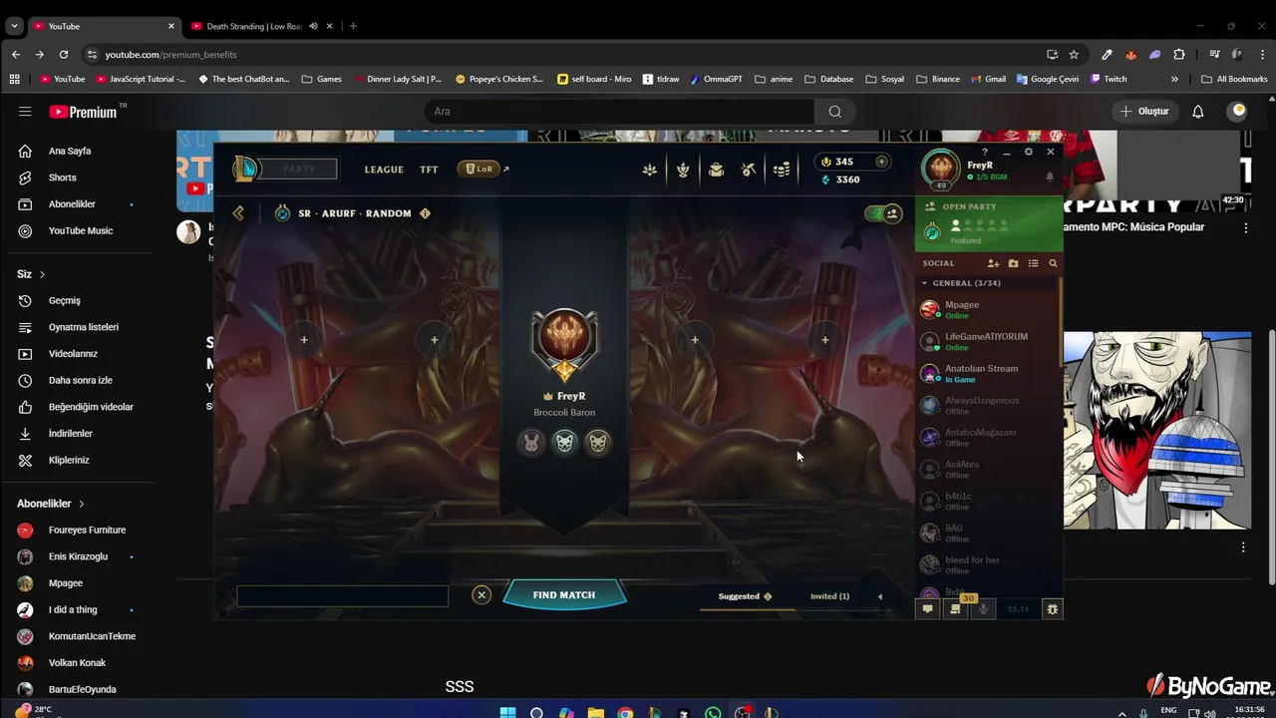Image resolution: width=1276 pixels, height=718 pixels.
Task: Open friends list sort options icon
Action: pyautogui.click(x=1033, y=263)
